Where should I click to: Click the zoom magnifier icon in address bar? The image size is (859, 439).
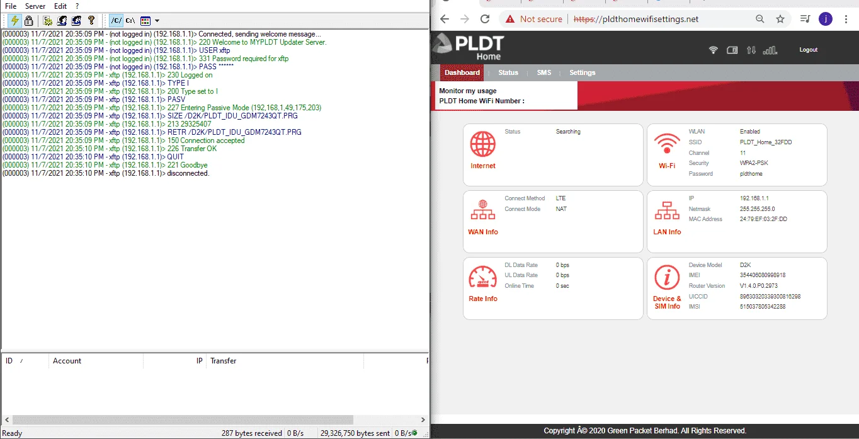760,19
